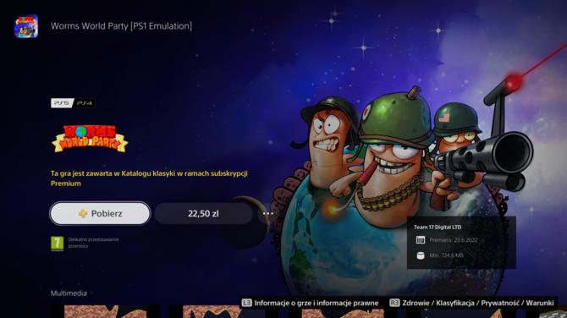
Task: Click the calendar icon next to Premiera
Action: [x=421, y=240]
